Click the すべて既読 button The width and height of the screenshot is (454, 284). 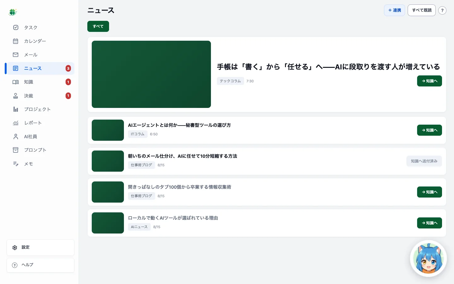(422, 10)
